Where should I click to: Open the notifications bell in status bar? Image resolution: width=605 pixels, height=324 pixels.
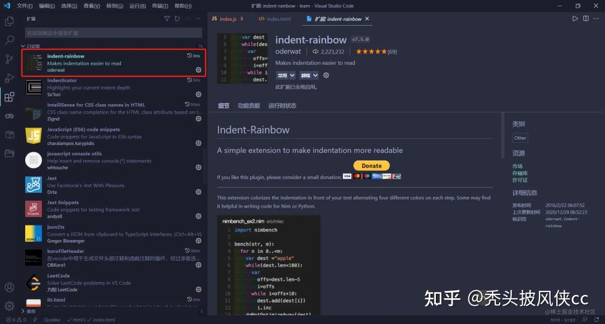597,320
